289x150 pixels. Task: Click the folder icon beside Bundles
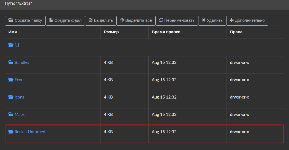coord(11,62)
